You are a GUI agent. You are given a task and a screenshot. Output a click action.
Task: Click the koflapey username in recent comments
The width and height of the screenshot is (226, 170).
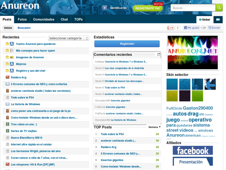pyautogui.click(x=100, y=61)
